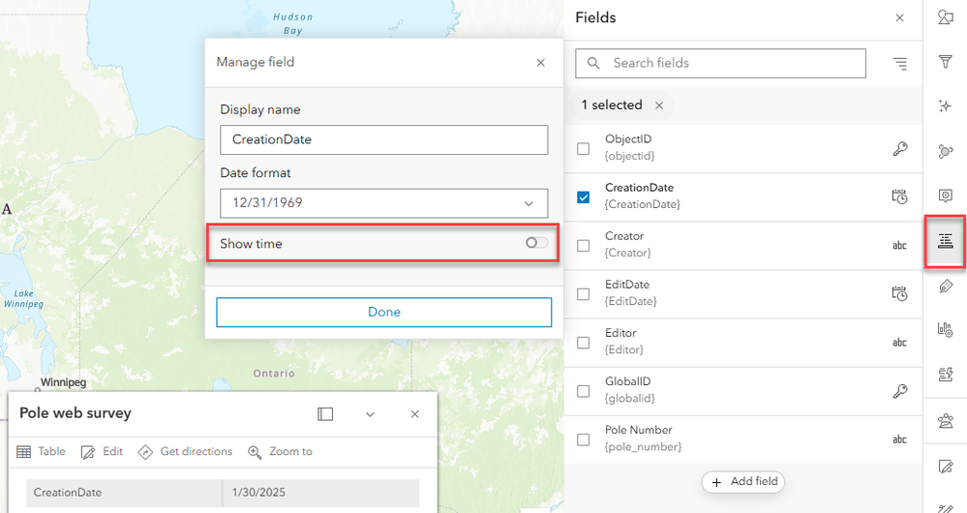
Task: Check the Pole Number field checkbox
Action: tap(584, 439)
